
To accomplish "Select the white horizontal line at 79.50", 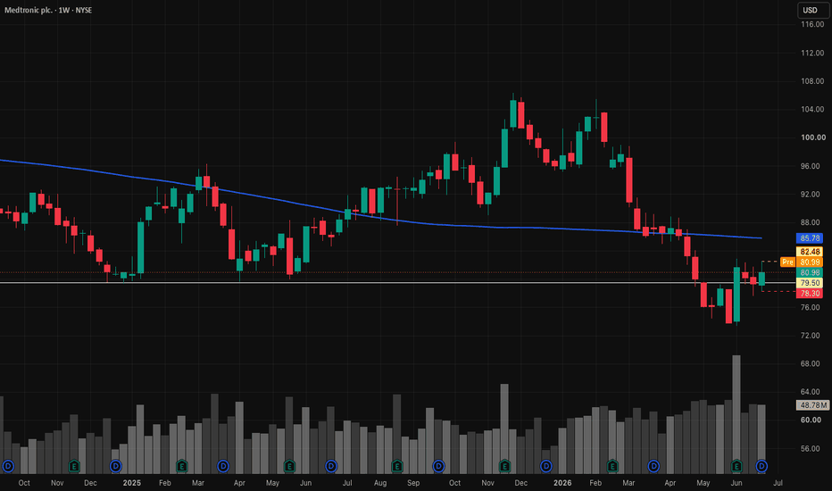I will click(398, 283).
